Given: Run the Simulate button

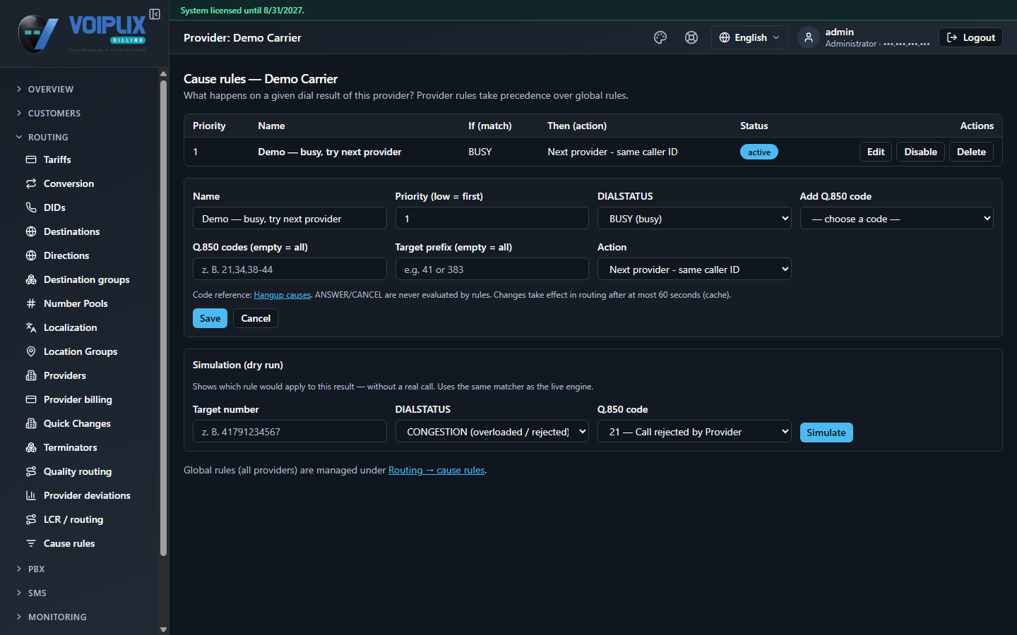Looking at the screenshot, I should pyautogui.click(x=826, y=433).
